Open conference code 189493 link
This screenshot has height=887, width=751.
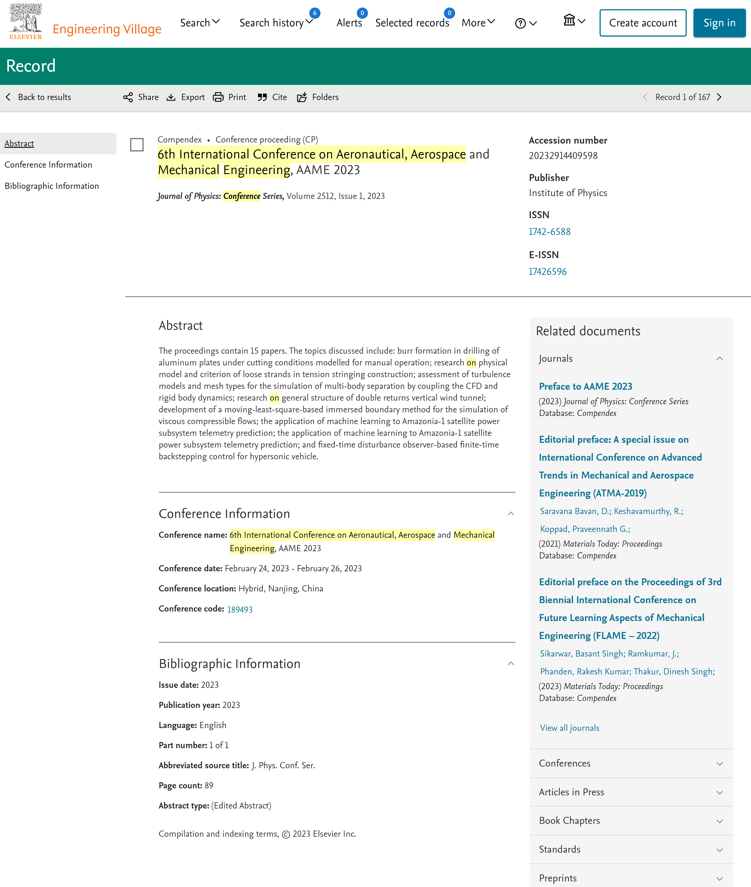[240, 610]
